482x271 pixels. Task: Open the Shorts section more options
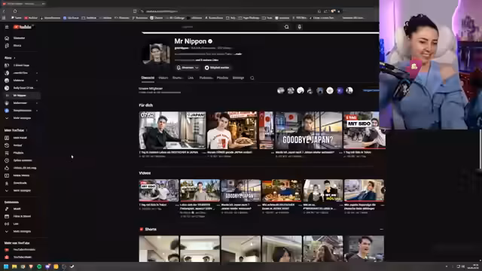pyautogui.click(x=382, y=229)
